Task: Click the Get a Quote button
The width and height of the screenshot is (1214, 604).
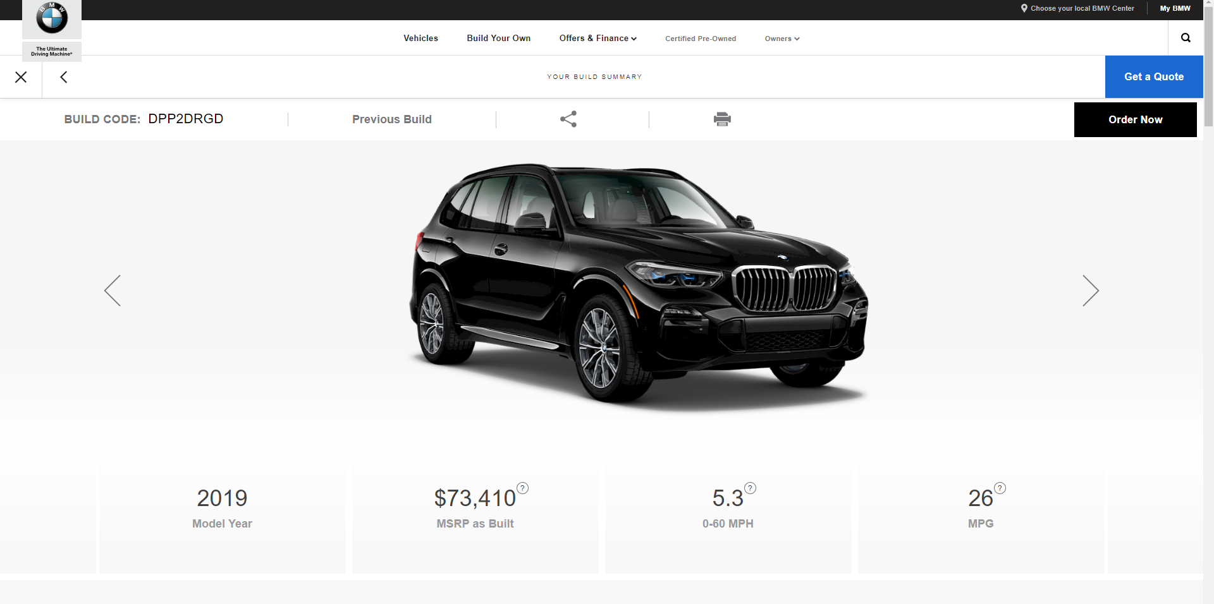Action: [x=1154, y=76]
